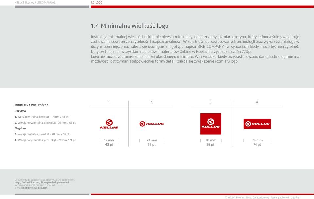Click column number '2.' above the logos
The image size is (314, 199).
151,102
